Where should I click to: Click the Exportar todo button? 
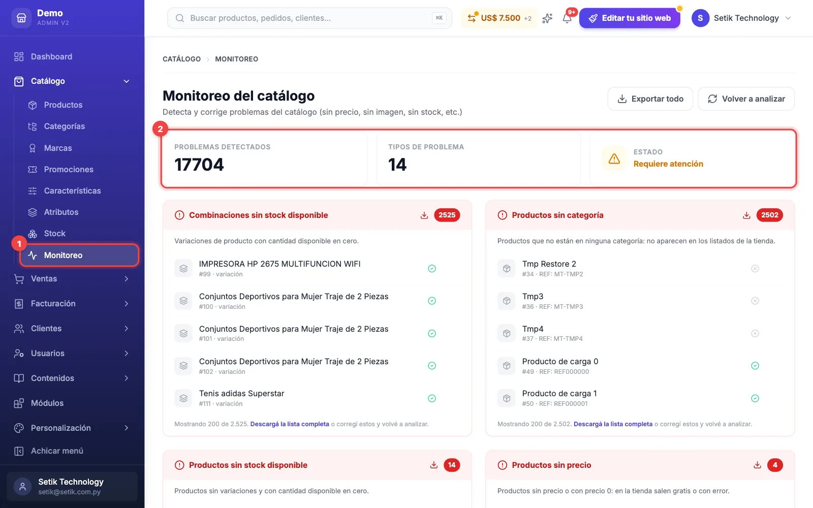pyautogui.click(x=650, y=99)
